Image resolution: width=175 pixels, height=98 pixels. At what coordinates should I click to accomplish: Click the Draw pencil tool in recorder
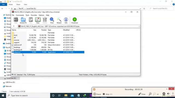142,94
